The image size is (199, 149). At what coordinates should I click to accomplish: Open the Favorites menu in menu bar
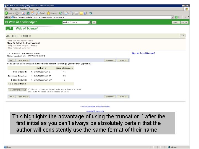coord(23,9)
